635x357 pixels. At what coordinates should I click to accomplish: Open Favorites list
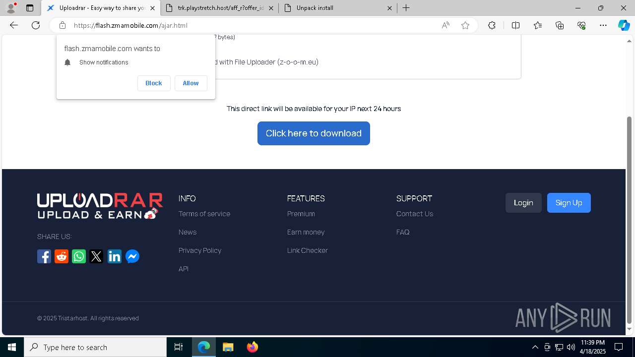(538, 25)
